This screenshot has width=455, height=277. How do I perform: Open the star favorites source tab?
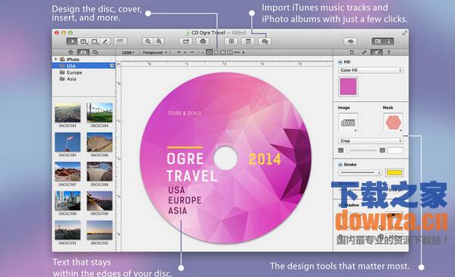71,52
